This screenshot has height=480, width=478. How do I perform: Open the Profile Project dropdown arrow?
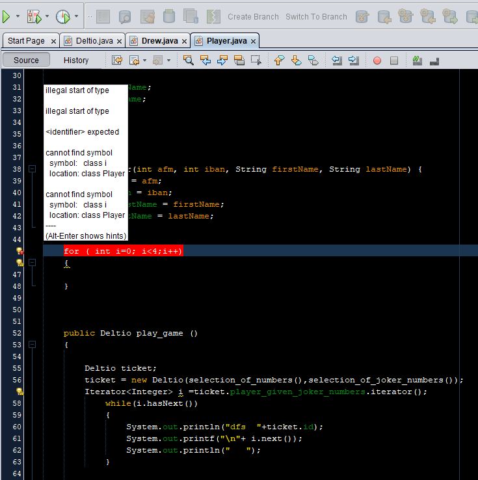[77, 16]
